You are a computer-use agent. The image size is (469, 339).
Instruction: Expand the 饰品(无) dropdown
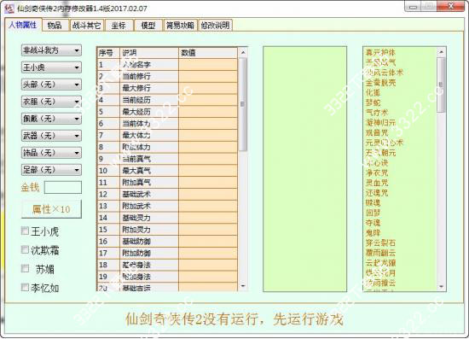51,153
